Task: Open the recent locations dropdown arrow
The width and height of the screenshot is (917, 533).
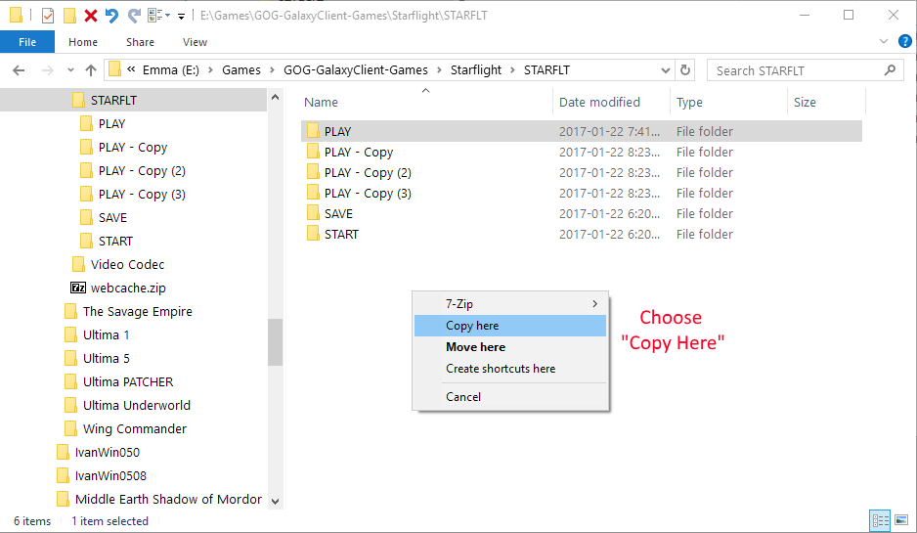Action: (x=70, y=70)
